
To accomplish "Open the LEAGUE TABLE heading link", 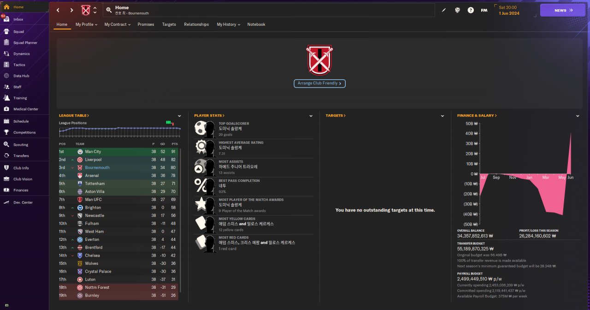I will [x=74, y=116].
